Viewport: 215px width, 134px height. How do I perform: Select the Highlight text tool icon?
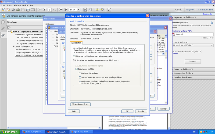[102, 10]
